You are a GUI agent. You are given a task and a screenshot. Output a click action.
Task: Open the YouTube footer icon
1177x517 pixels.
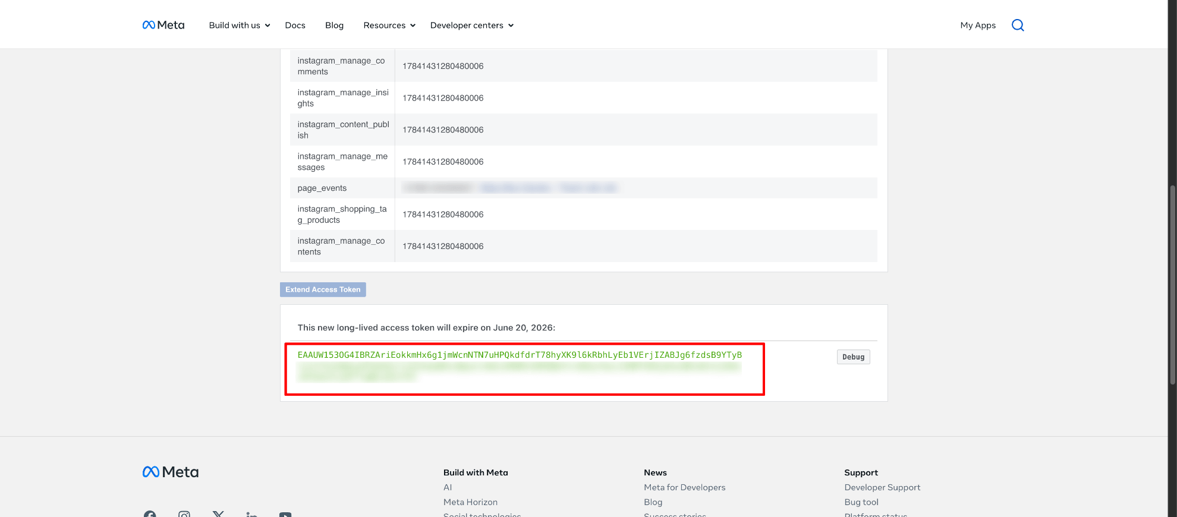[285, 514]
